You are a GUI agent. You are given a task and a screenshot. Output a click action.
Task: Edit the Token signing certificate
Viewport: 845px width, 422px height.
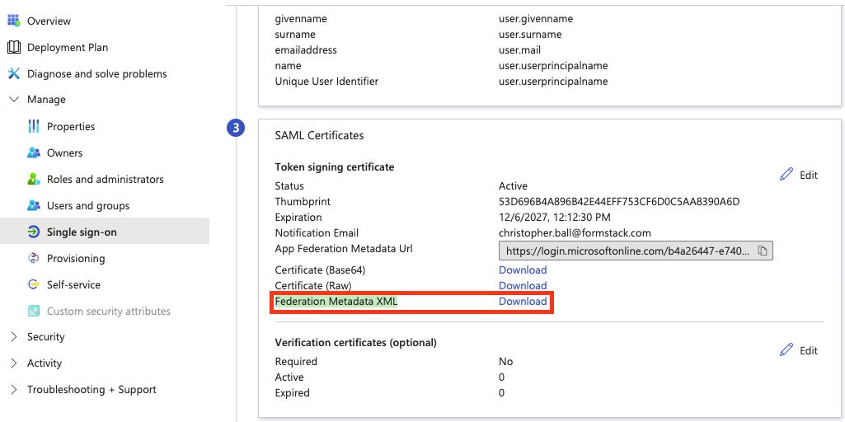click(x=799, y=175)
